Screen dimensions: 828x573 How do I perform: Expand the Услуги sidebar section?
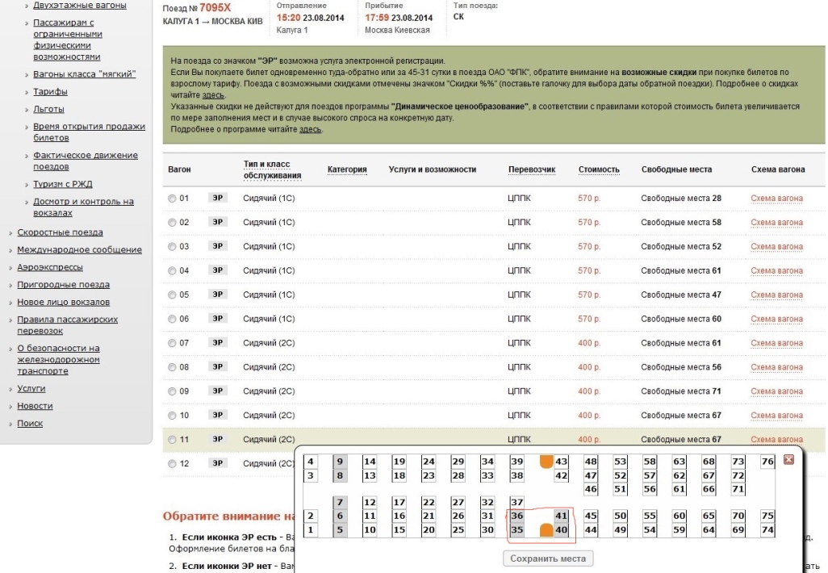pyautogui.click(x=31, y=389)
